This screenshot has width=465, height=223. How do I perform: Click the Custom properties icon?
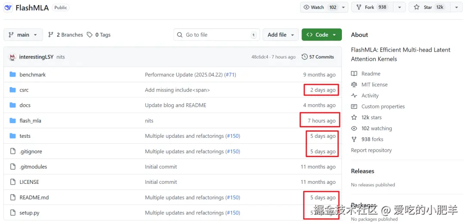click(354, 106)
